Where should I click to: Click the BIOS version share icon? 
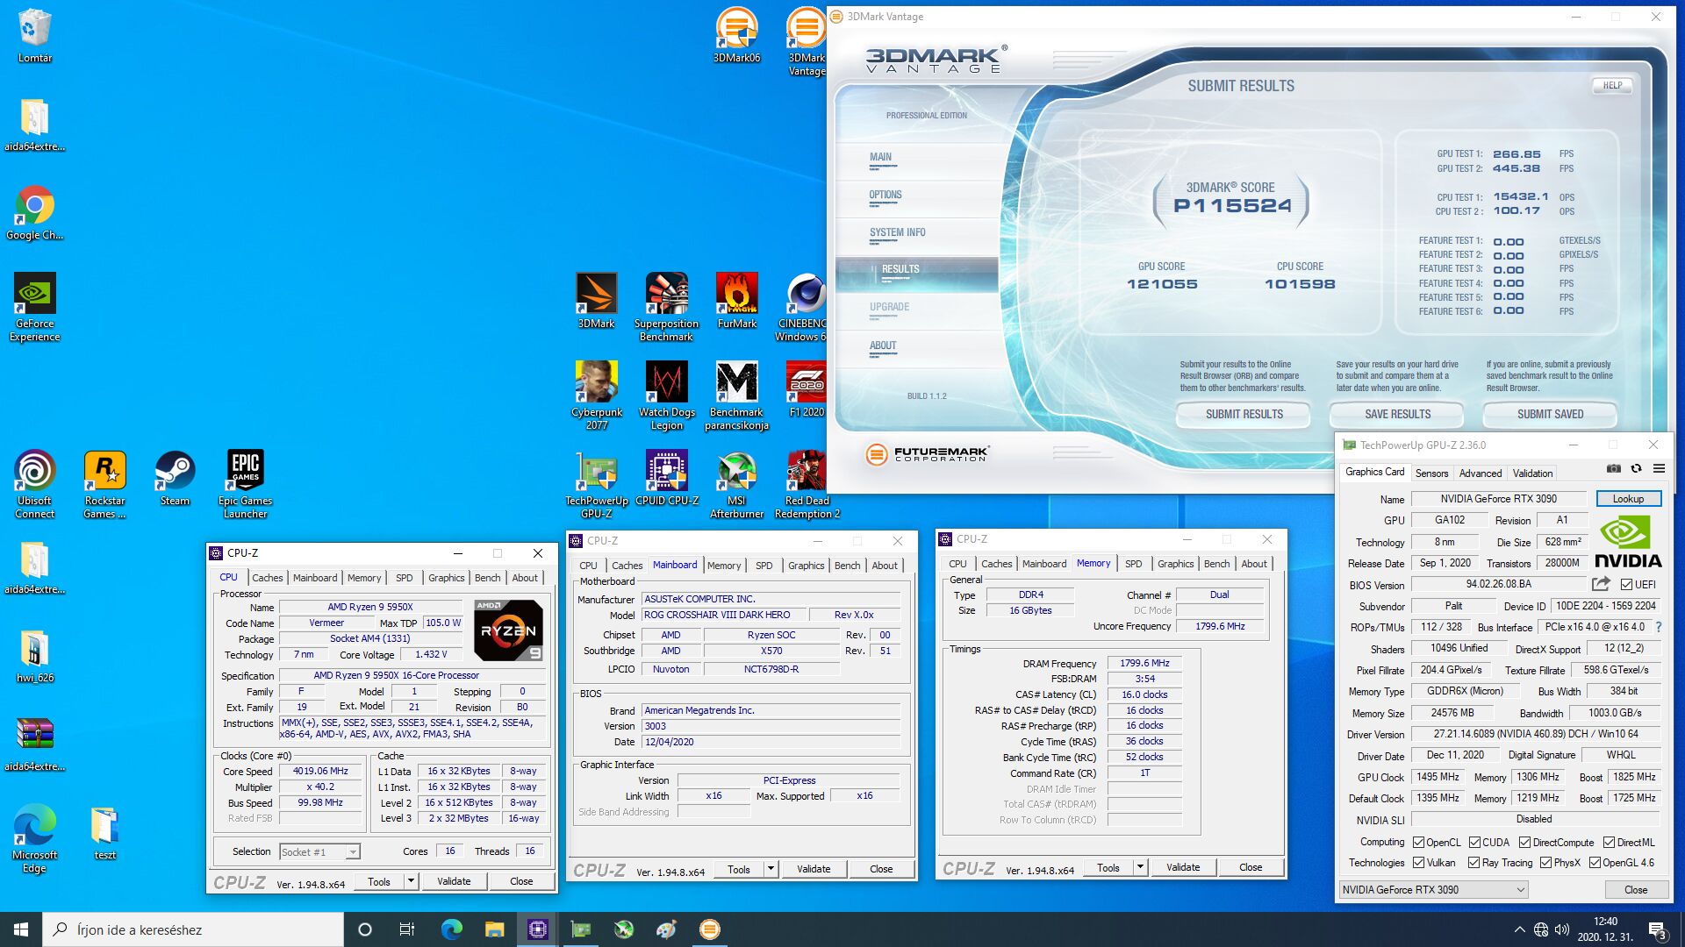[x=1601, y=584]
